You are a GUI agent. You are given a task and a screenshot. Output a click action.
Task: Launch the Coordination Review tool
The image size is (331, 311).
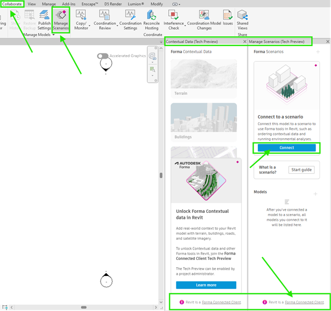104,20
